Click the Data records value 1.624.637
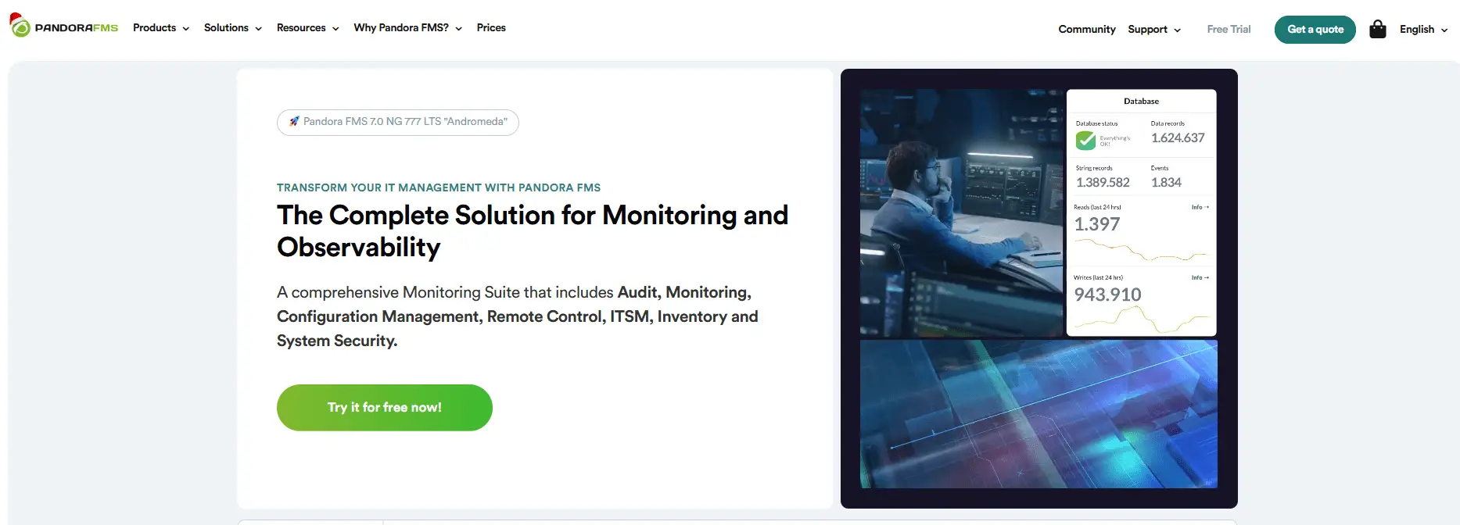 click(x=1178, y=138)
